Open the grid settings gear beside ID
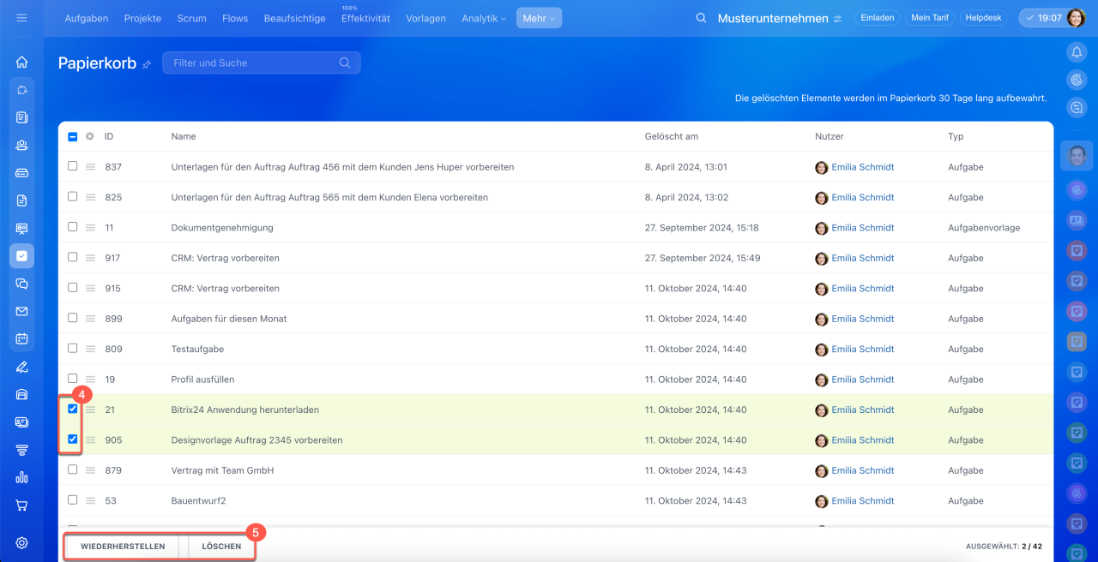This screenshot has height=562, width=1098. [89, 136]
